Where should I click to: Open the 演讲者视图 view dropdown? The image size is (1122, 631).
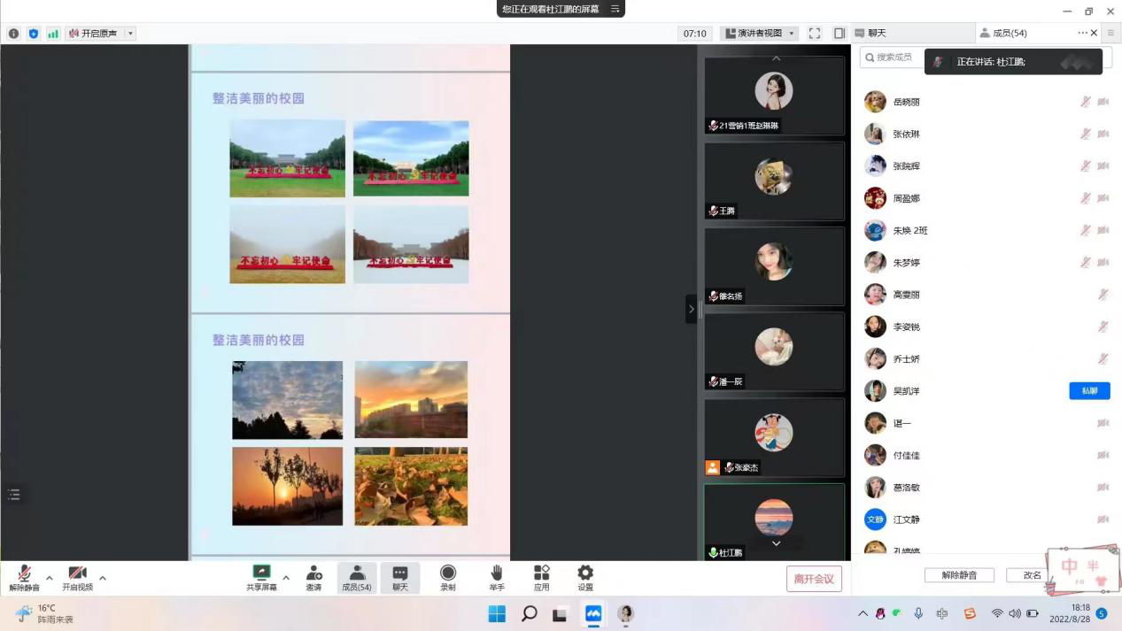759,34
